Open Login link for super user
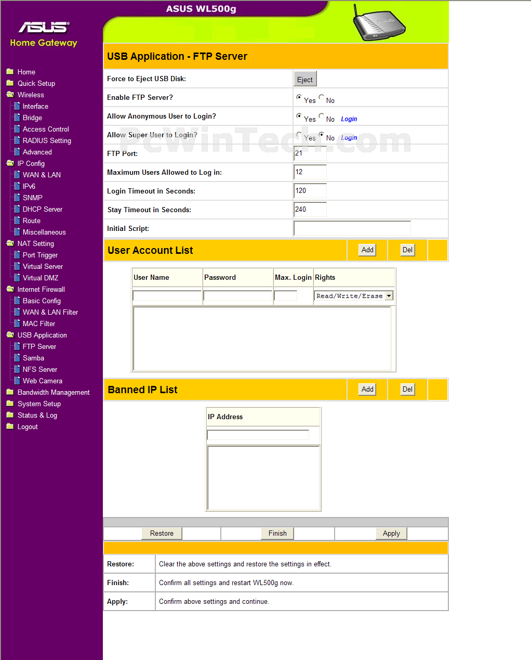The image size is (531, 660). point(349,138)
